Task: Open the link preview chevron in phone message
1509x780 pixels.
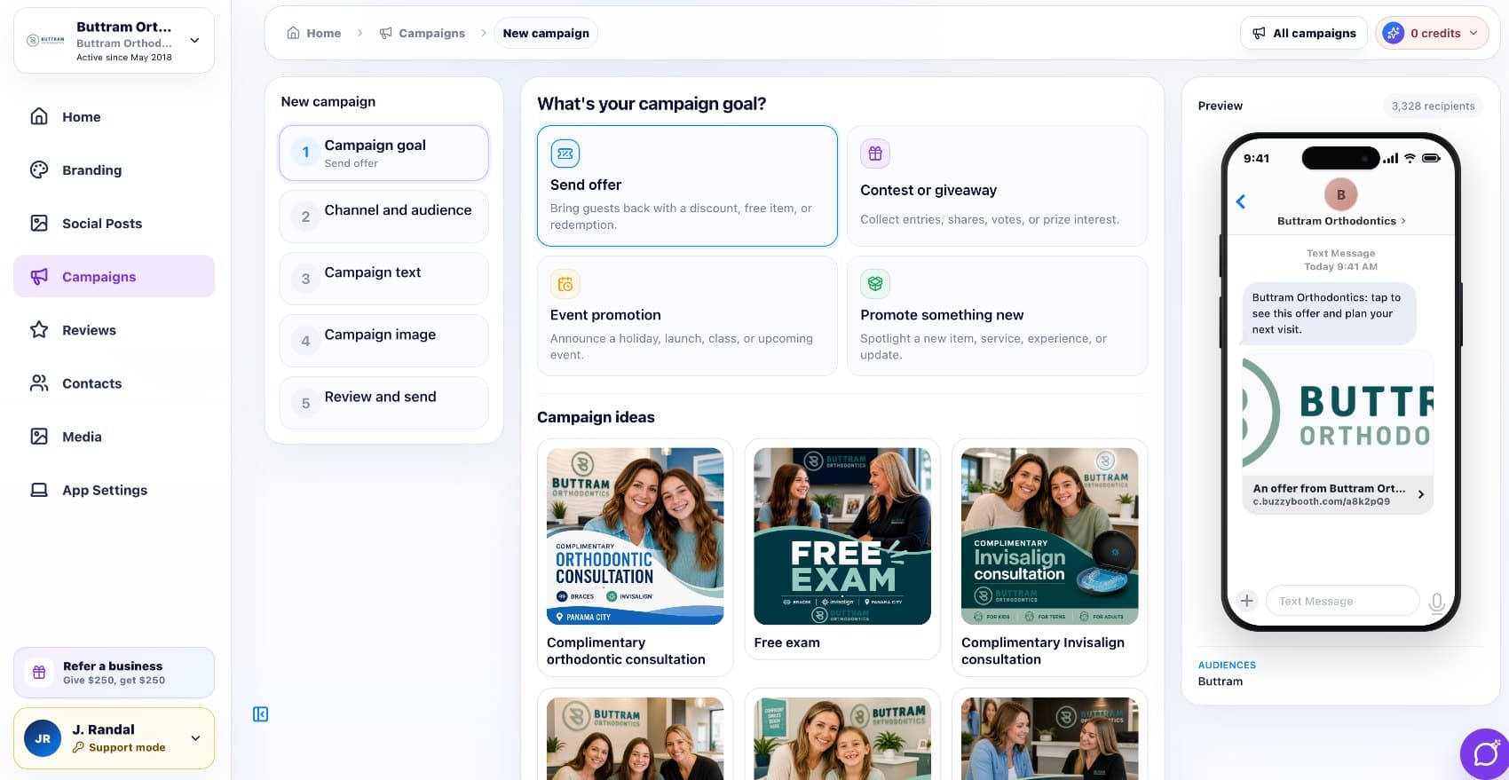Action: [x=1420, y=494]
